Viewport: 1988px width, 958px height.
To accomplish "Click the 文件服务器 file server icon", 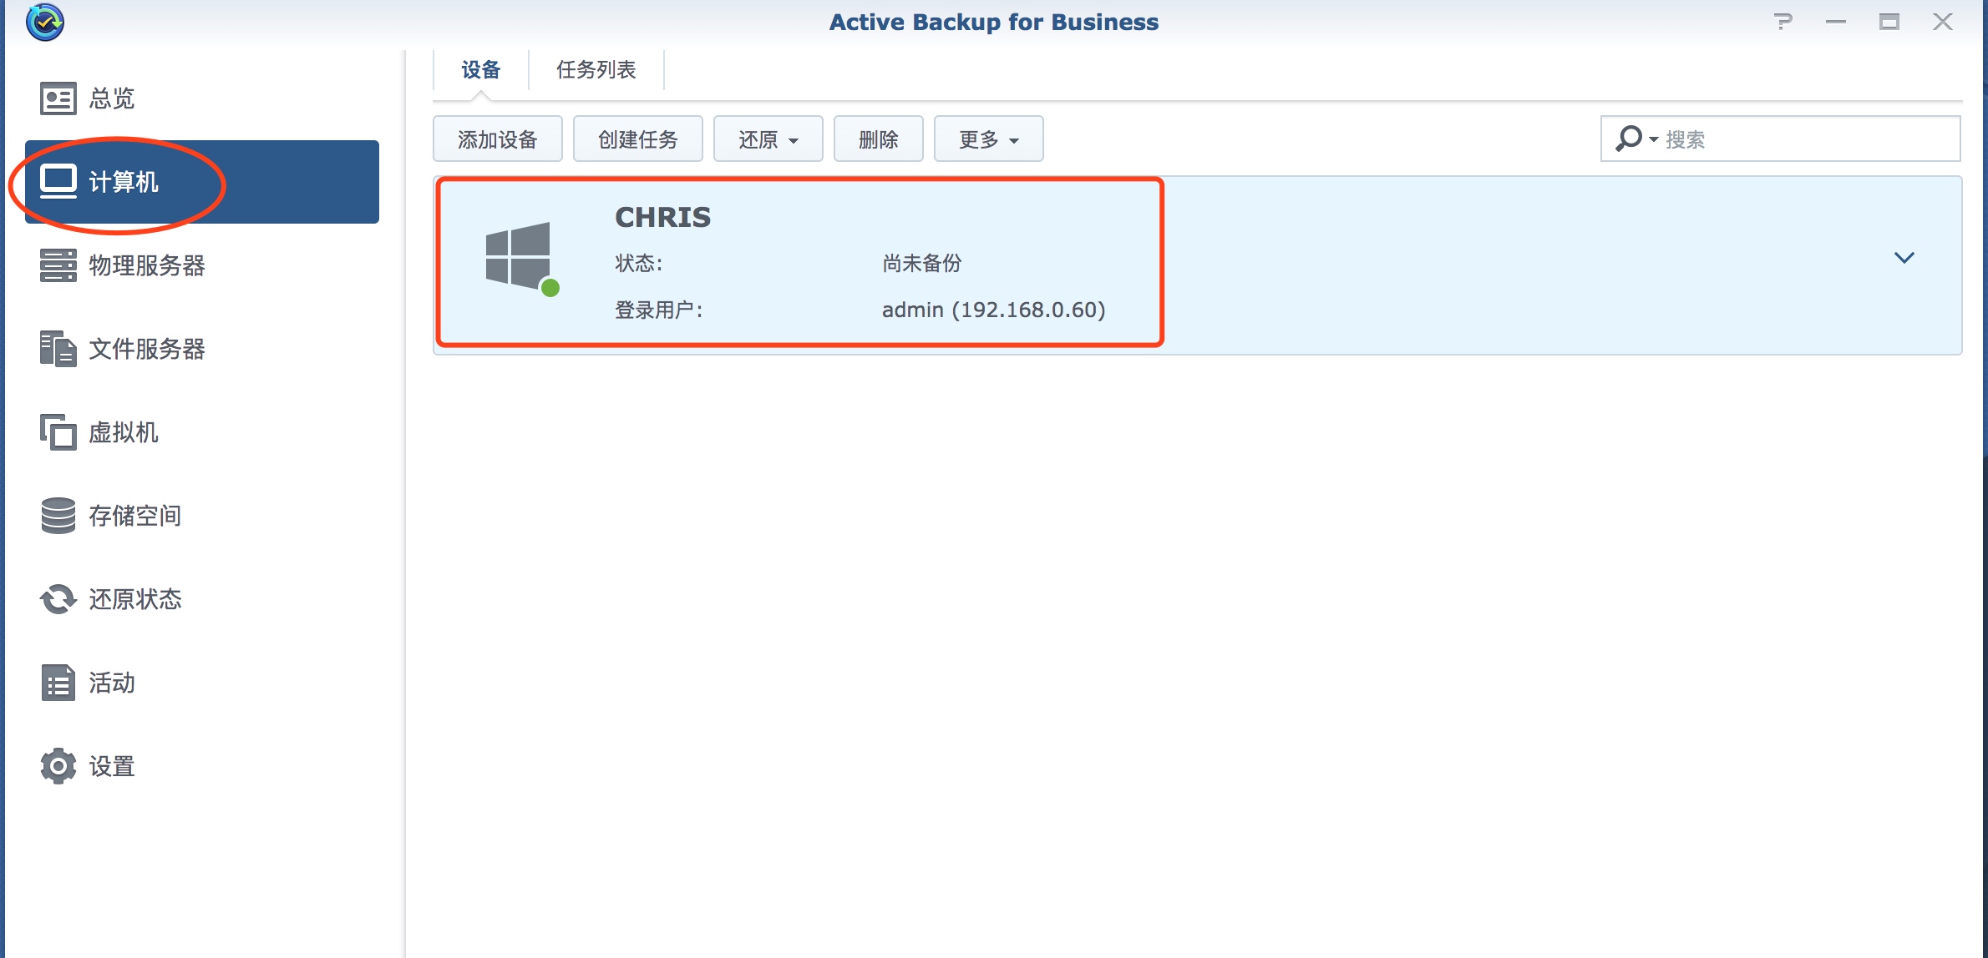I will coord(58,349).
